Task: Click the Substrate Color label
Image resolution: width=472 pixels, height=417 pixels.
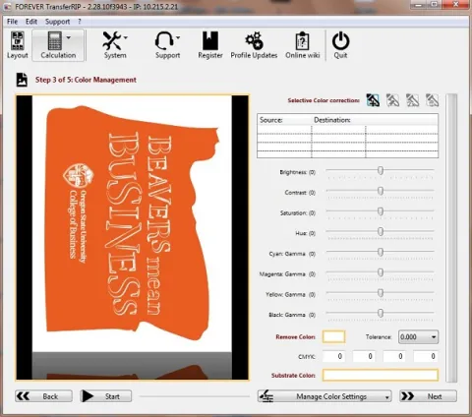Action: (x=293, y=376)
